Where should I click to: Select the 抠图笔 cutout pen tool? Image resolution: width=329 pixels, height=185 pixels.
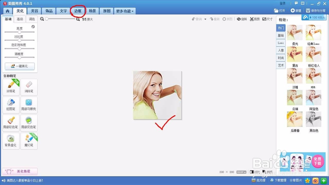click(x=11, y=105)
